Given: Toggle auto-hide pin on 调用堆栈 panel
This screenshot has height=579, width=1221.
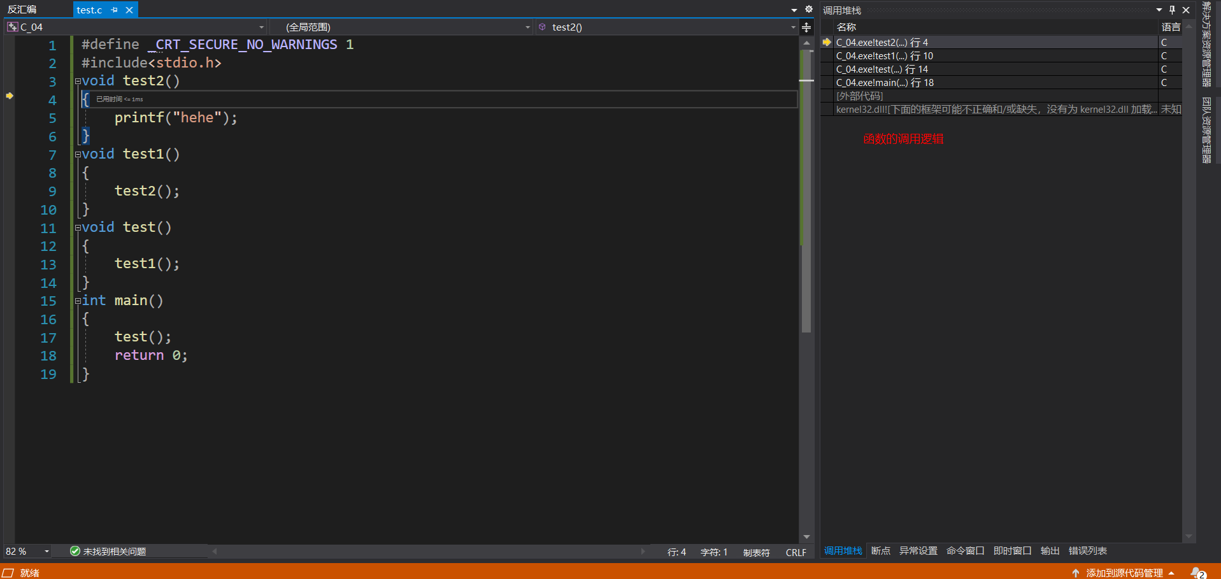Looking at the screenshot, I should click(x=1172, y=10).
